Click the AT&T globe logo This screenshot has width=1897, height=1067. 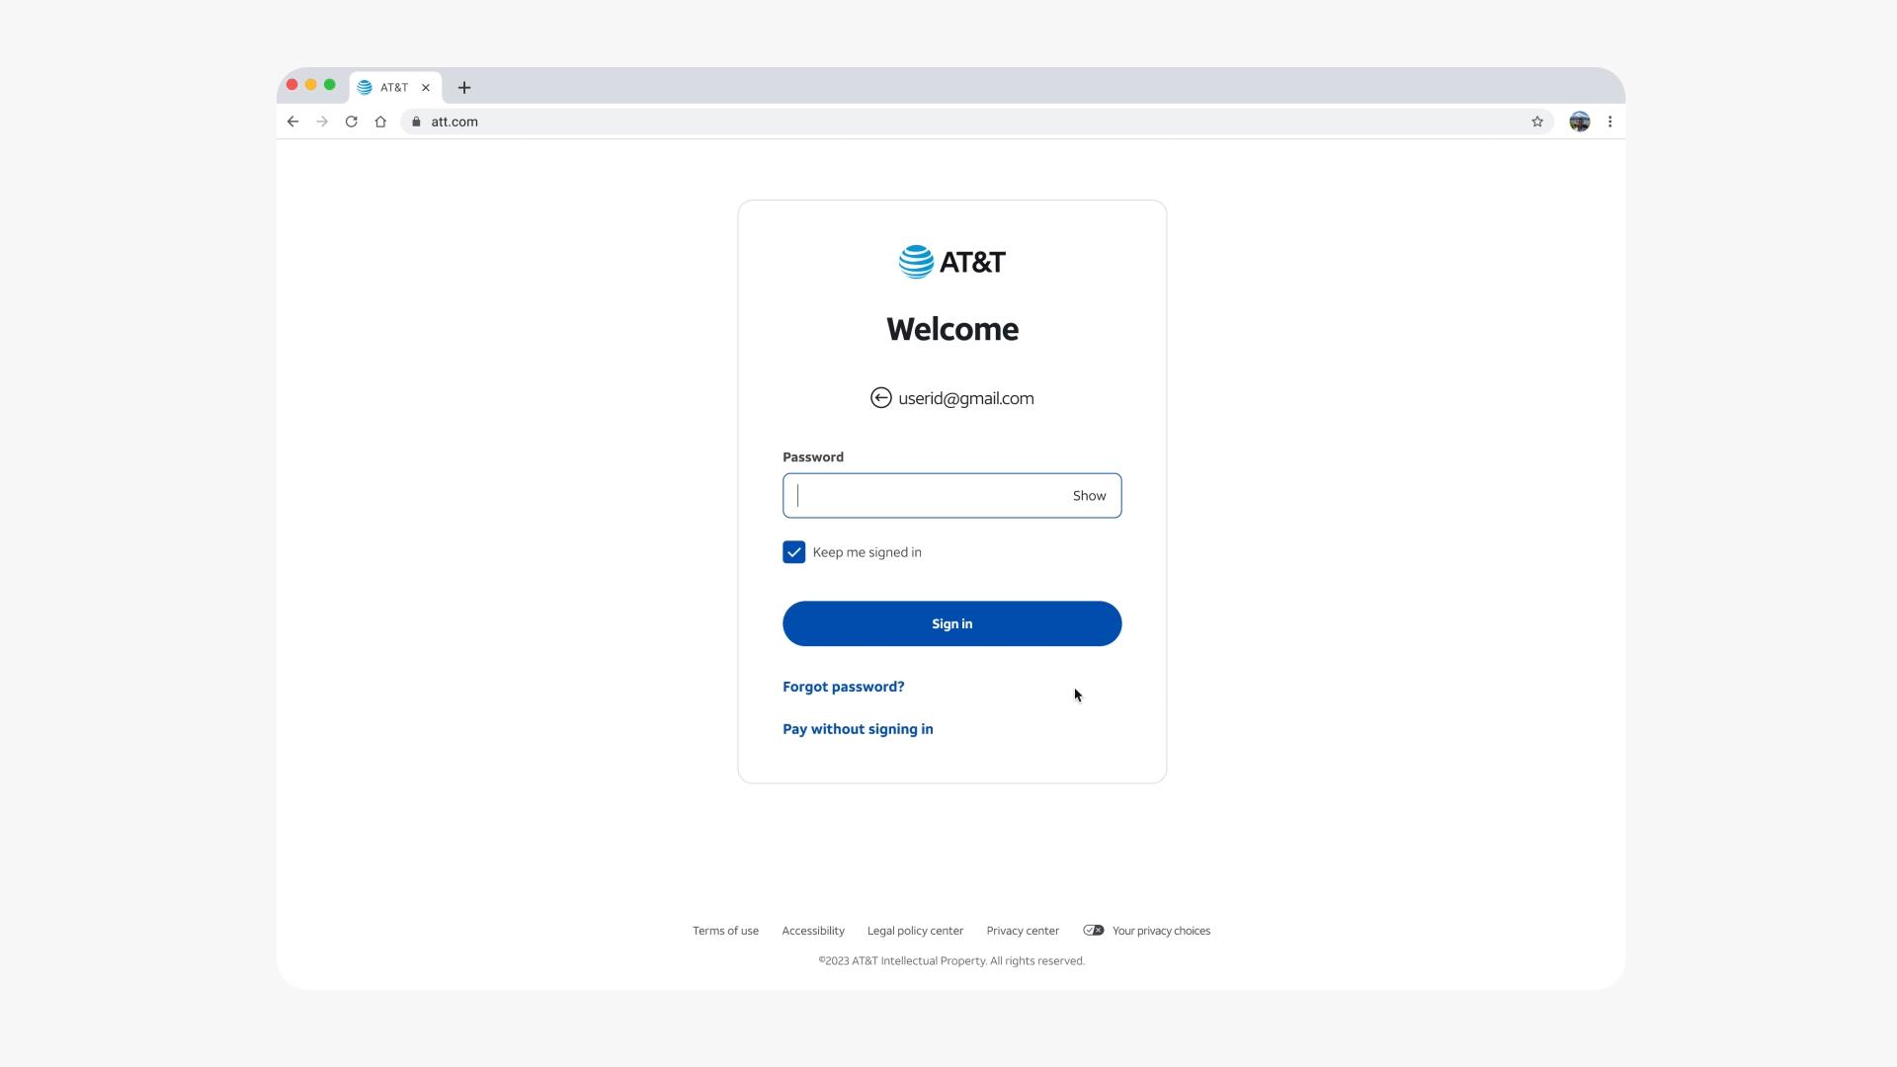(916, 262)
